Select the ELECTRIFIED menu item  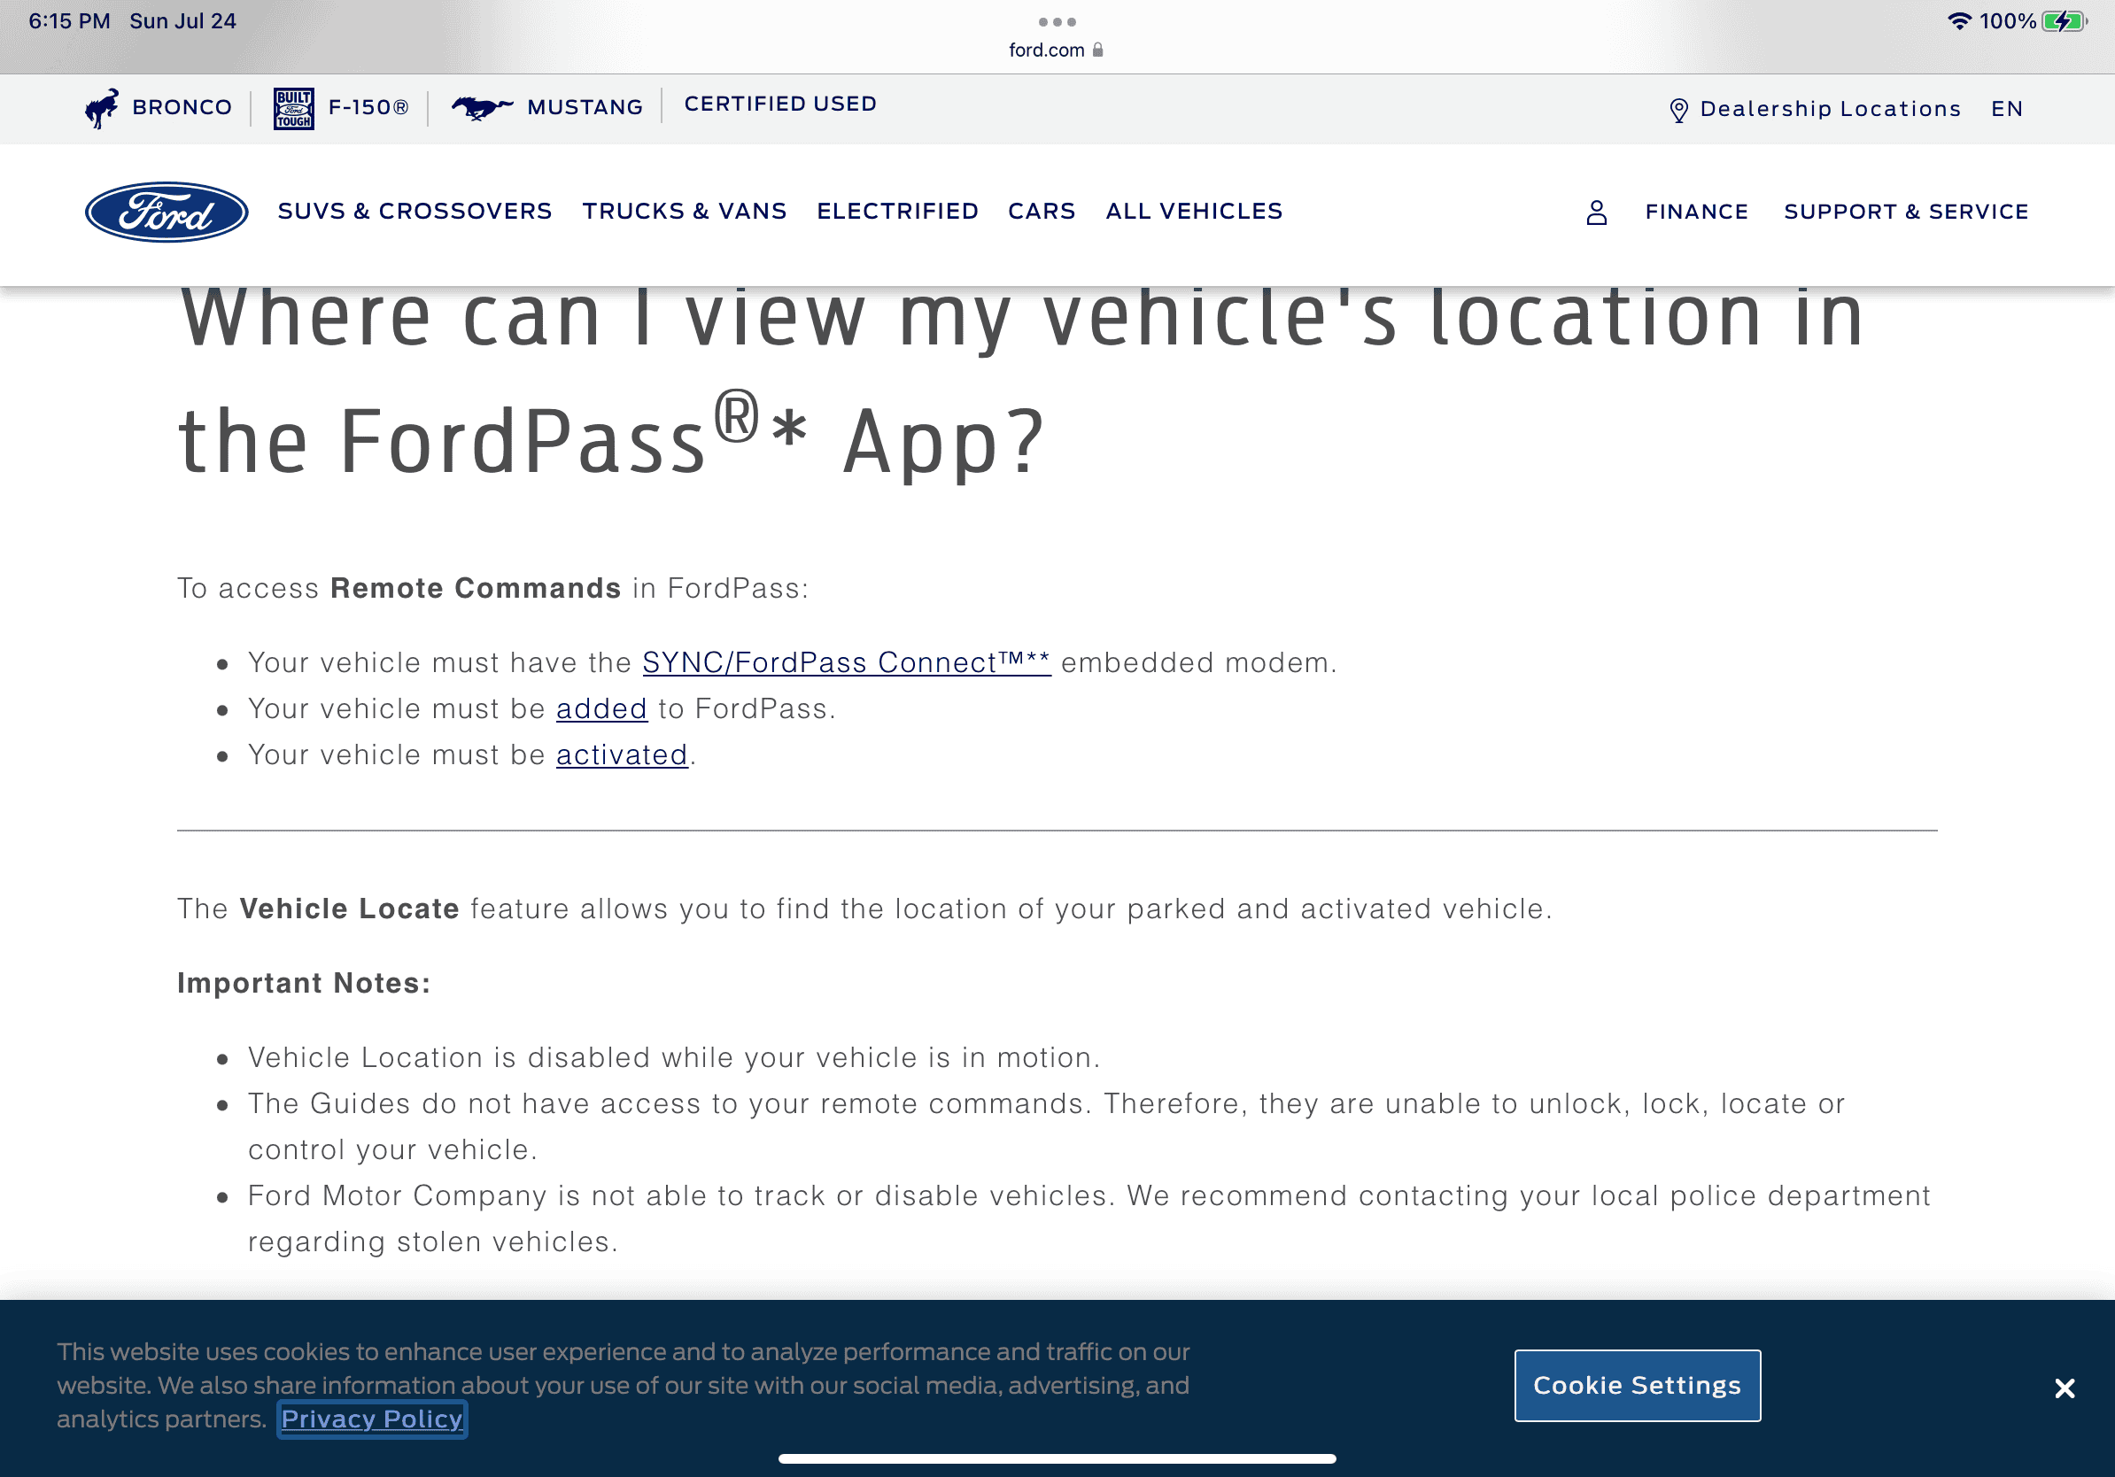(897, 211)
